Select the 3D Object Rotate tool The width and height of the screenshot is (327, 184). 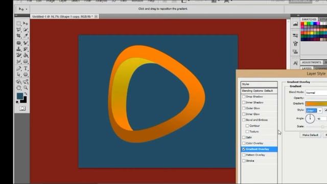tap(19, 82)
